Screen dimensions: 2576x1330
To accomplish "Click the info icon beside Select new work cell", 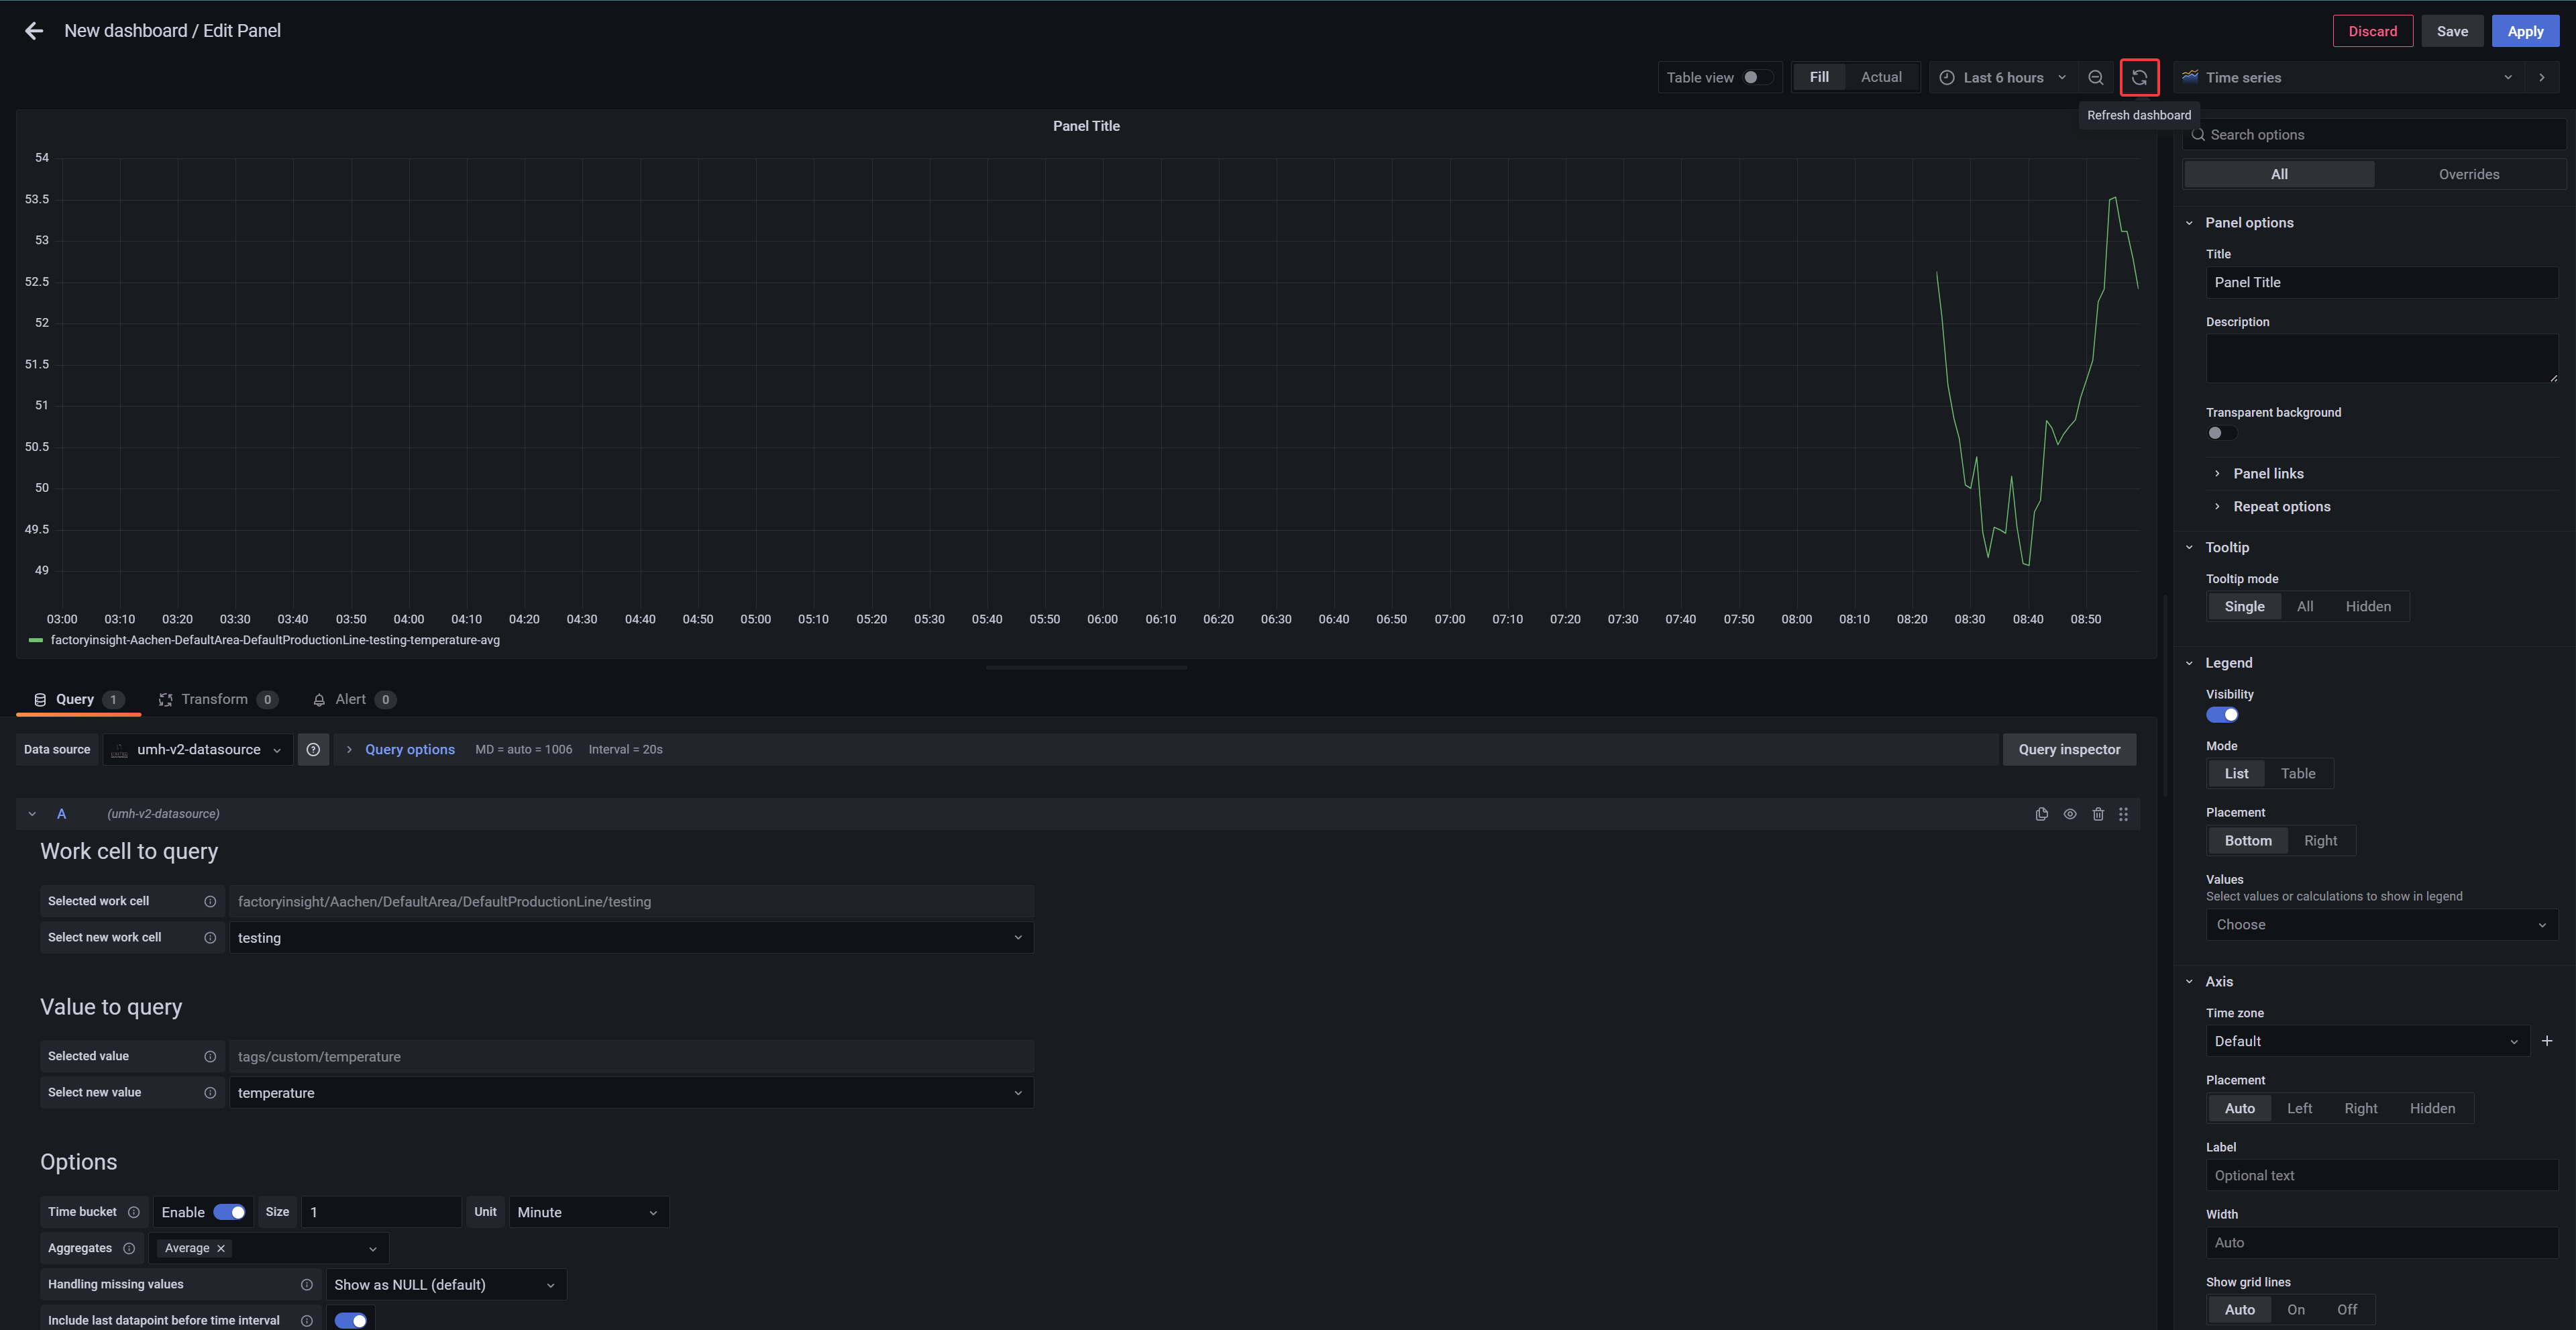I will [x=210, y=937].
